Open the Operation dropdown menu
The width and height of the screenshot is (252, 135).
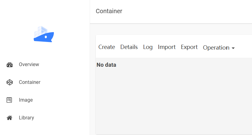[216, 48]
